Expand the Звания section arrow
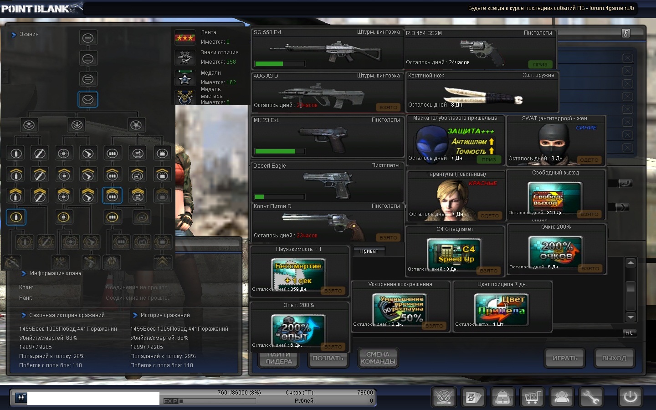This screenshot has width=656, height=410. click(14, 34)
